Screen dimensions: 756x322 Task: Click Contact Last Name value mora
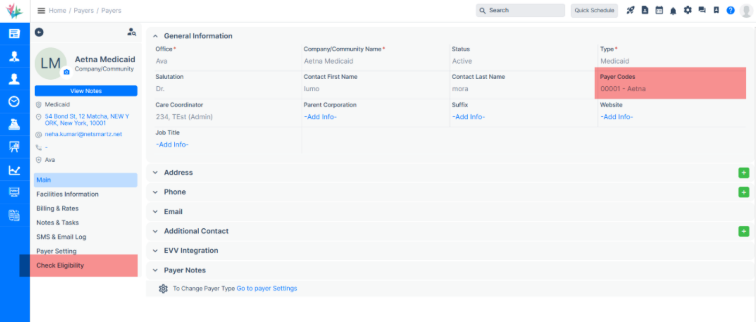[x=460, y=89]
